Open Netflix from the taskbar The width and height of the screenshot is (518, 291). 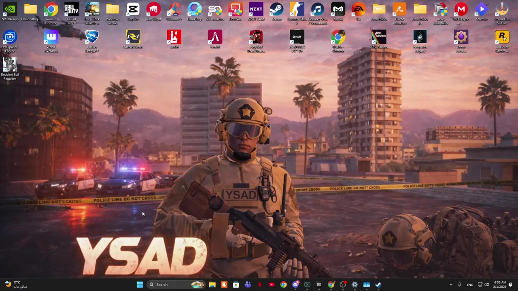pos(260,285)
